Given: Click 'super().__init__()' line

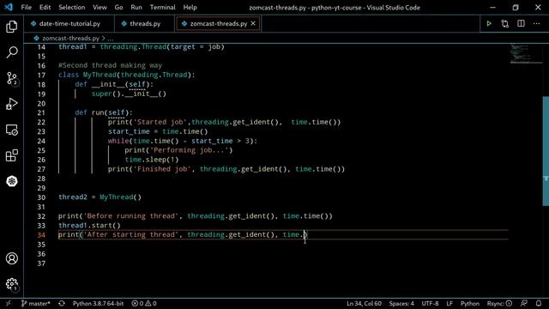Looking at the screenshot, I should point(129,94).
